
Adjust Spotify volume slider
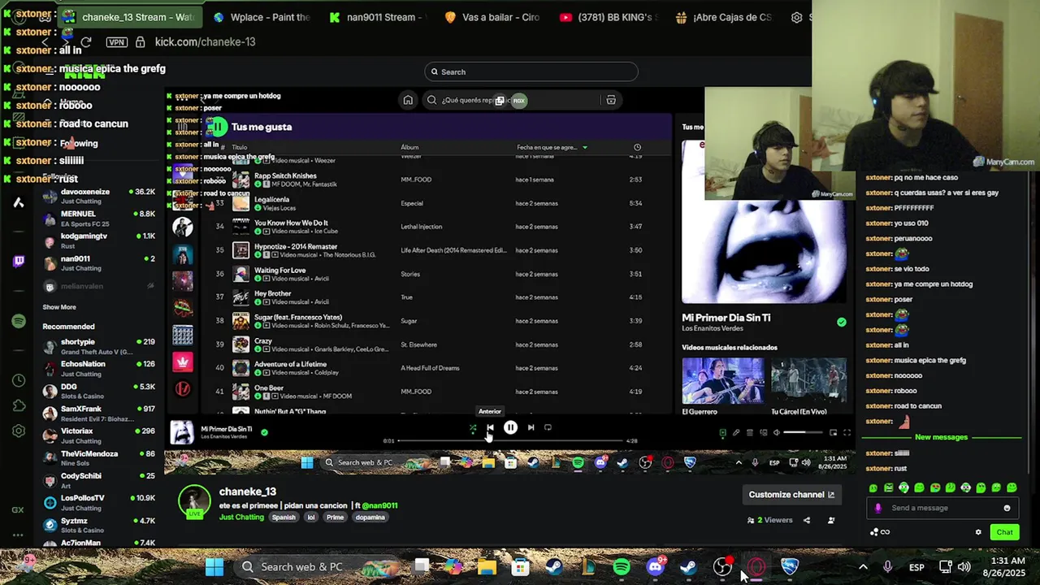[x=803, y=433]
